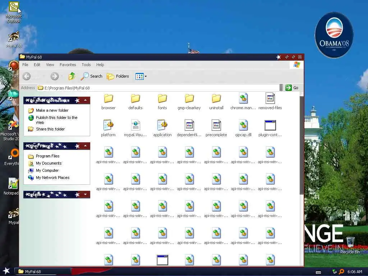
Task: Select the dependentli... file icon
Action: point(189,125)
